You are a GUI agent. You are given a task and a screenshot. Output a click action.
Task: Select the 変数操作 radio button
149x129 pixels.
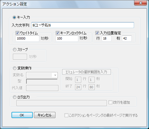tap(15, 68)
